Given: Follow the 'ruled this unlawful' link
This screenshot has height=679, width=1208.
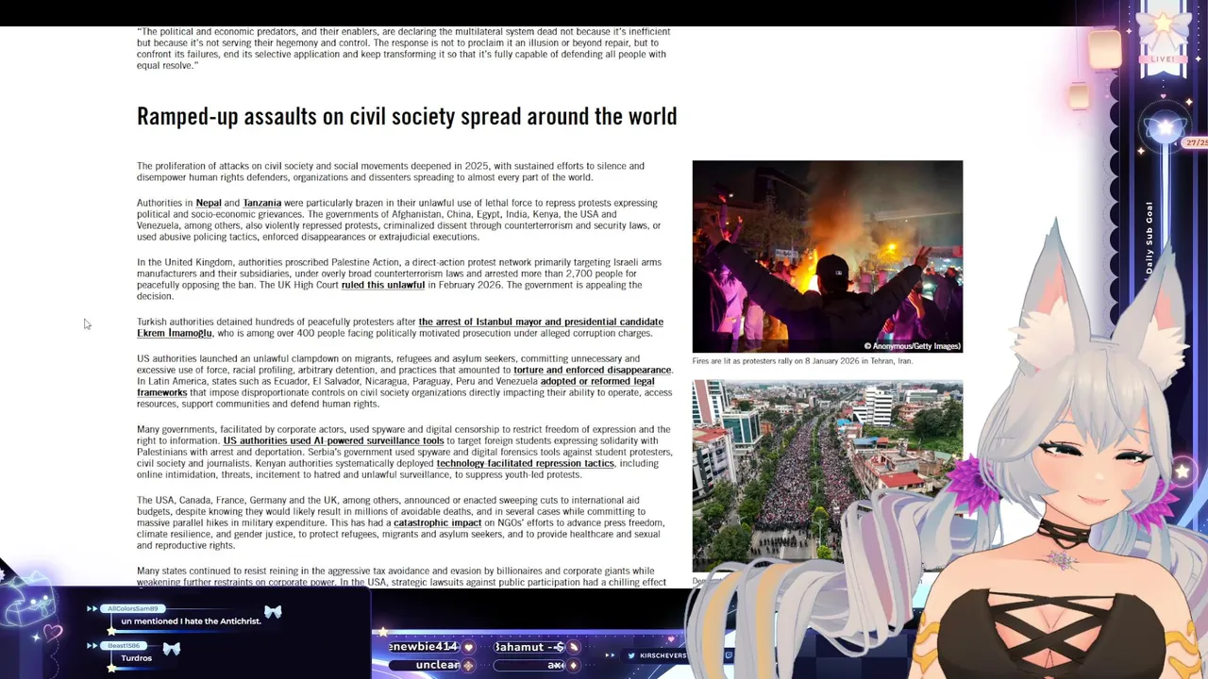Looking at the screenshot, I should point(383,285).
